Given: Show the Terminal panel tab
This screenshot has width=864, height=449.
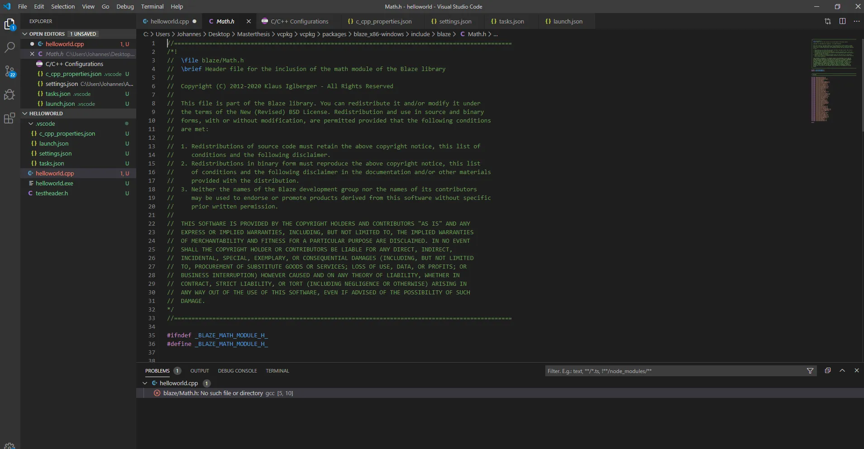Looking at the screenshot, I should coord(277,371).
